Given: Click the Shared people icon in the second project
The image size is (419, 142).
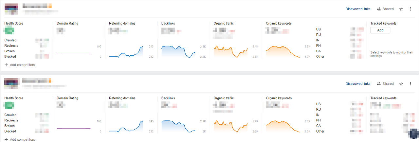Looking at the screenshot, I should coord(379,84).
